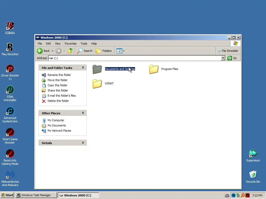Image resolution: width=266 pixels, height=199 pixels.
Task: Toggle the Folders tree pane
Action: pos(104,51)
